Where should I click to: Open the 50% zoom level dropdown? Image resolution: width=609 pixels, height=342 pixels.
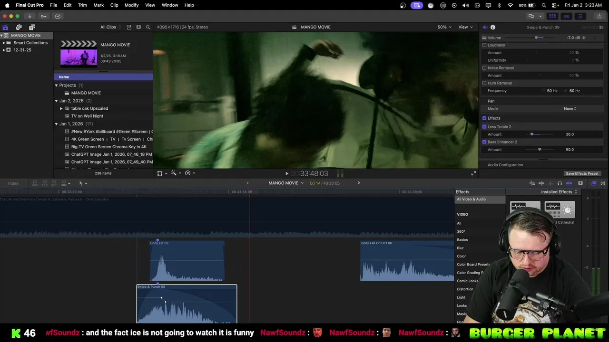(444, 27)
